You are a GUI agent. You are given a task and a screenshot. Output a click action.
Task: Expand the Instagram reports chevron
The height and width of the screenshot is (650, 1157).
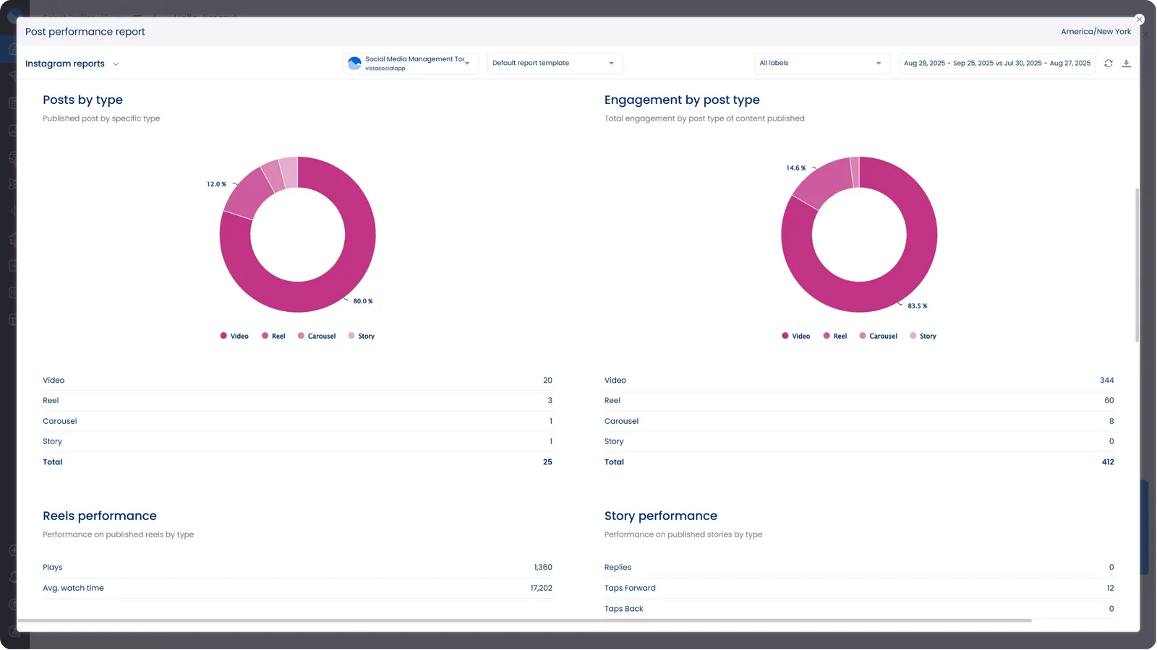pos(116,64)
